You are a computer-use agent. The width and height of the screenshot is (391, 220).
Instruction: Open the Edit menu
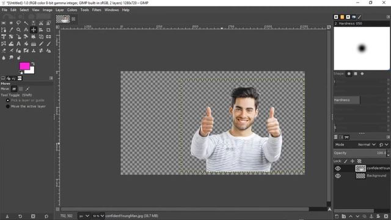[13, 10]
